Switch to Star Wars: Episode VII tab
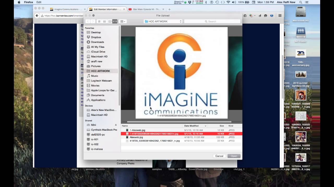The image size is (334, 187). [146, 9]
